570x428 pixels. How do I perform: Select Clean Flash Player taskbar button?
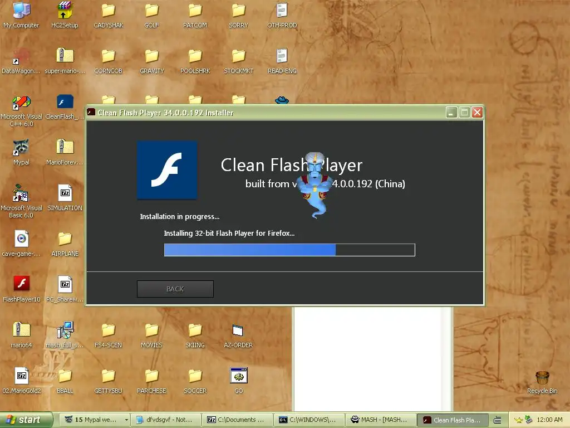coord(452,420)
